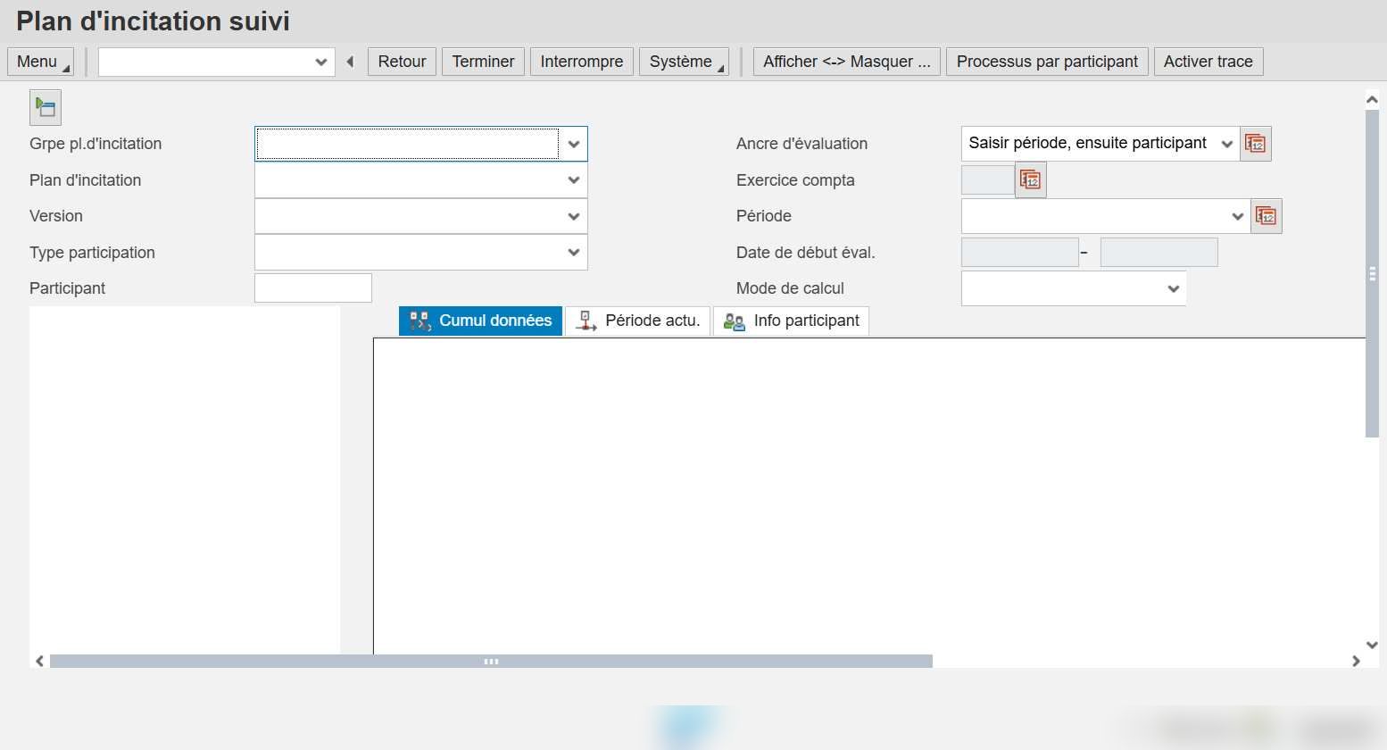
Task: Select the Cumul données tab
Action: 481,321
